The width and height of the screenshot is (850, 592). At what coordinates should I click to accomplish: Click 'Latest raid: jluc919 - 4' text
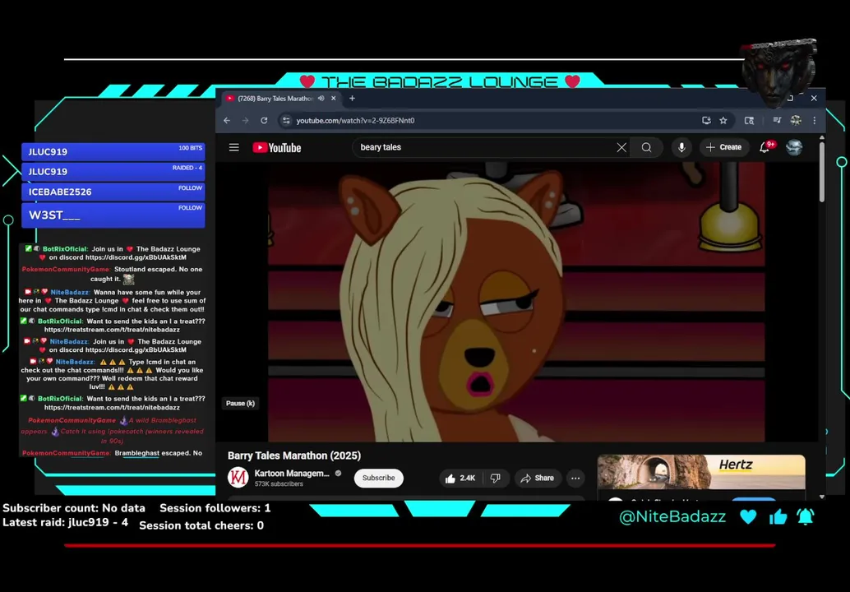point(66,523)
